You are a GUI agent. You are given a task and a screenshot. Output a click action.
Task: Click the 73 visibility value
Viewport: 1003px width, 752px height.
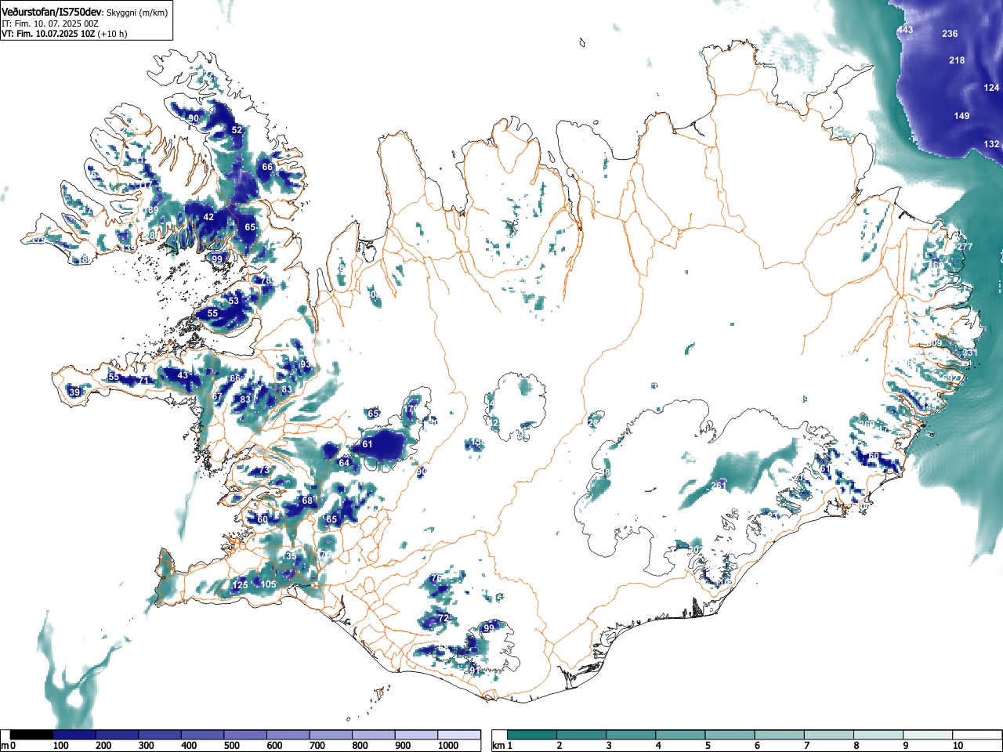264,470
